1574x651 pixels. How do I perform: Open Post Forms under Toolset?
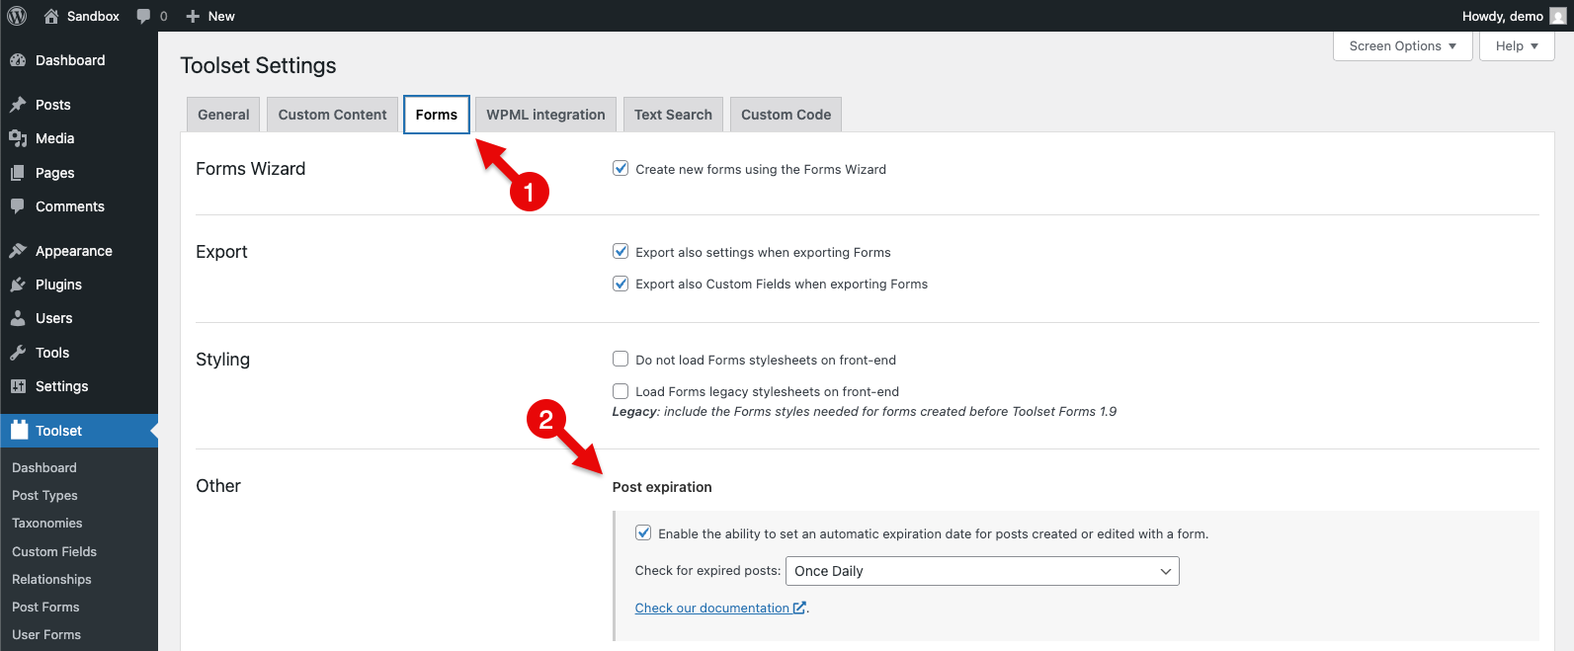[45, 607]
